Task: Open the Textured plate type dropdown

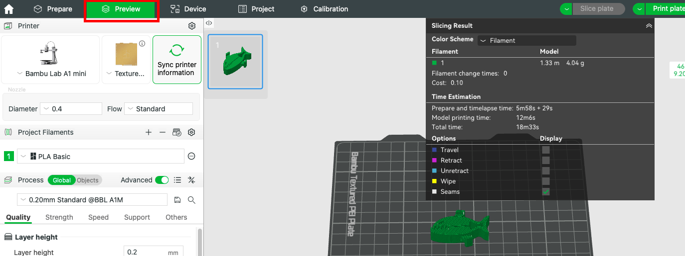Action: [x=126, y=74]
